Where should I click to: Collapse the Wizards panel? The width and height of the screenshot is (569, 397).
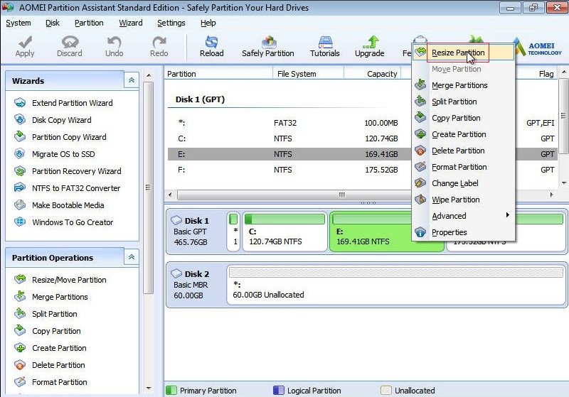(132, 80)
